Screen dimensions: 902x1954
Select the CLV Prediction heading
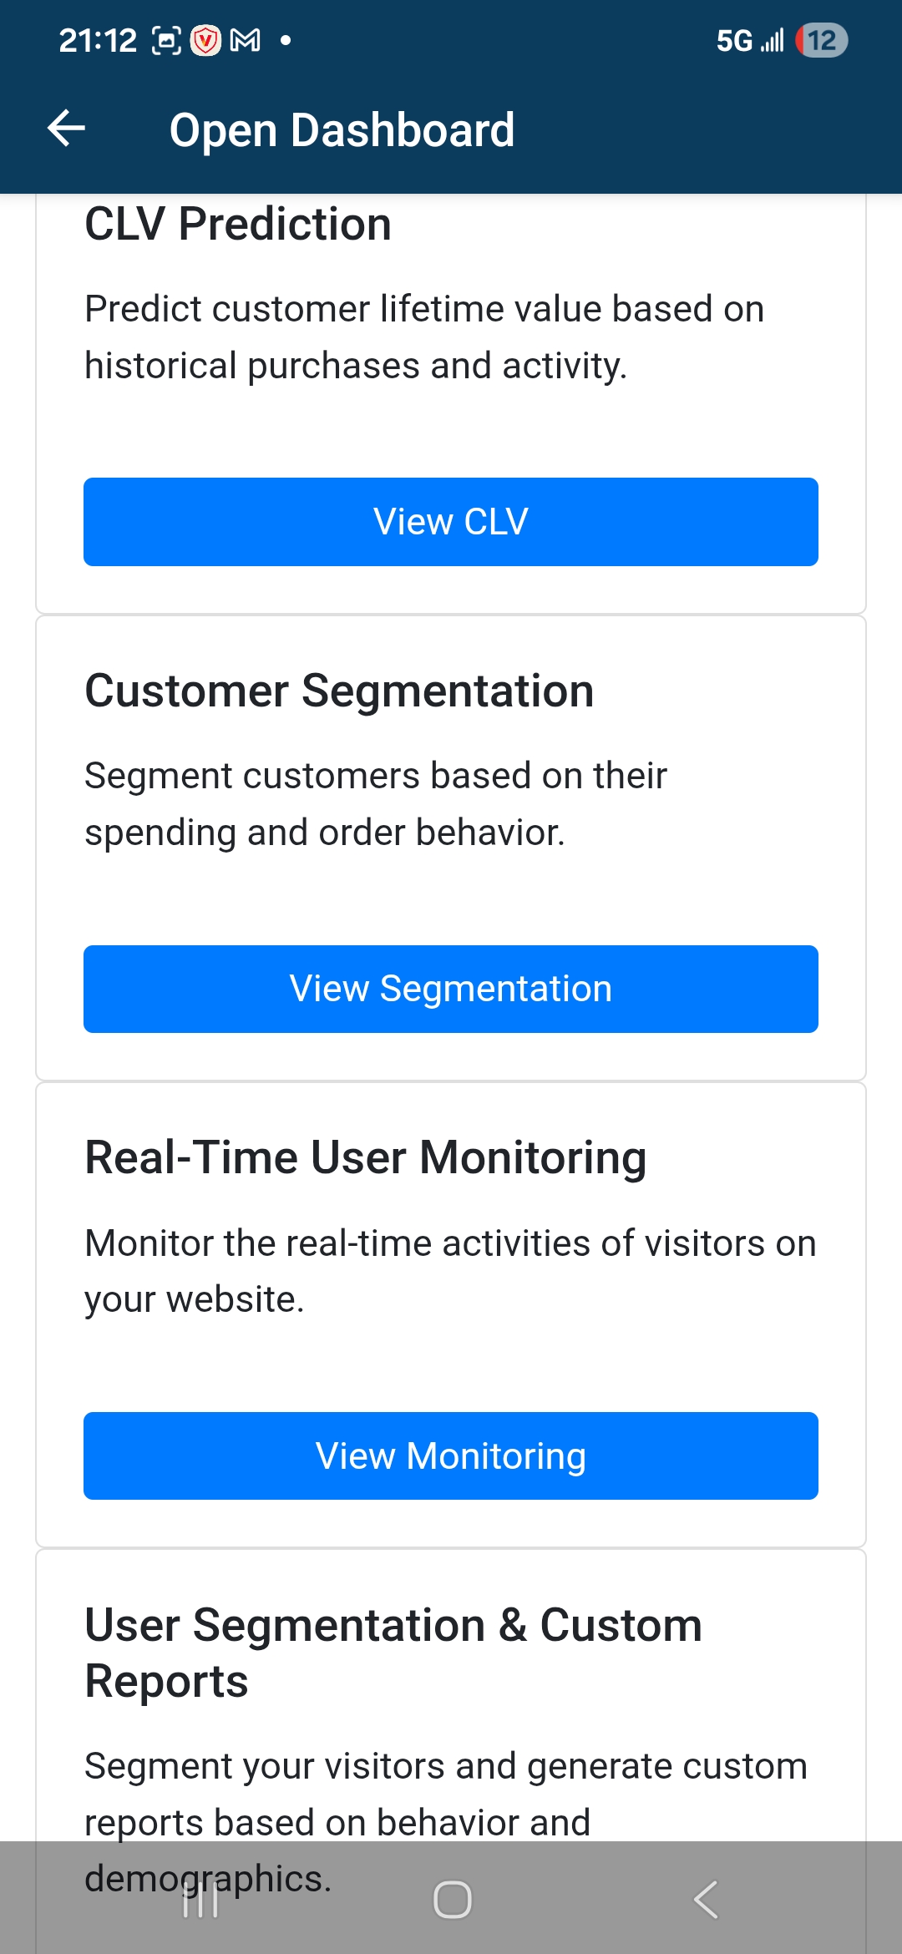[x=237, y=223]
